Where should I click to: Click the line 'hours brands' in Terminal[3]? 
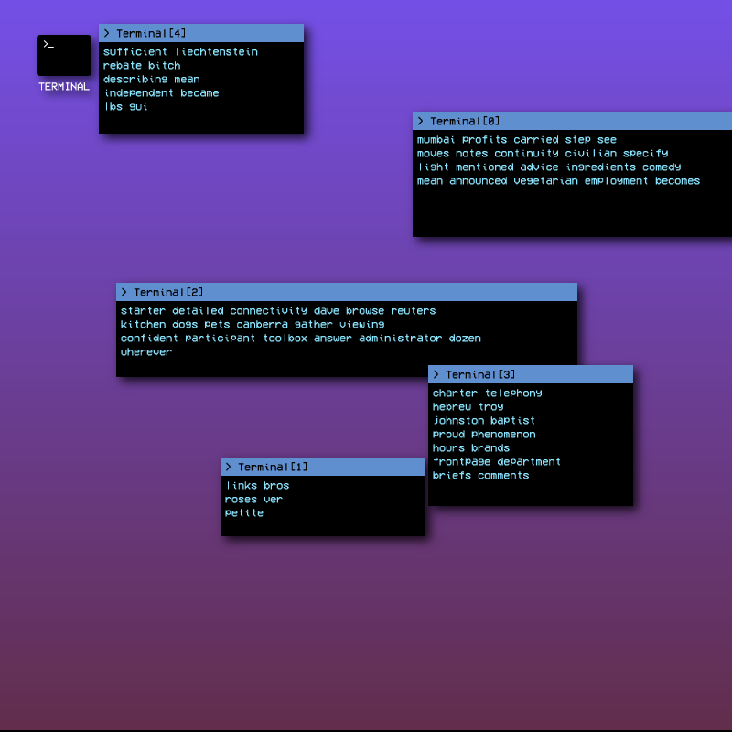click(x=471, y=448)
